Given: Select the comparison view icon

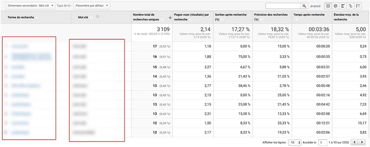Looking at the screenshot, I should [350, 6].
